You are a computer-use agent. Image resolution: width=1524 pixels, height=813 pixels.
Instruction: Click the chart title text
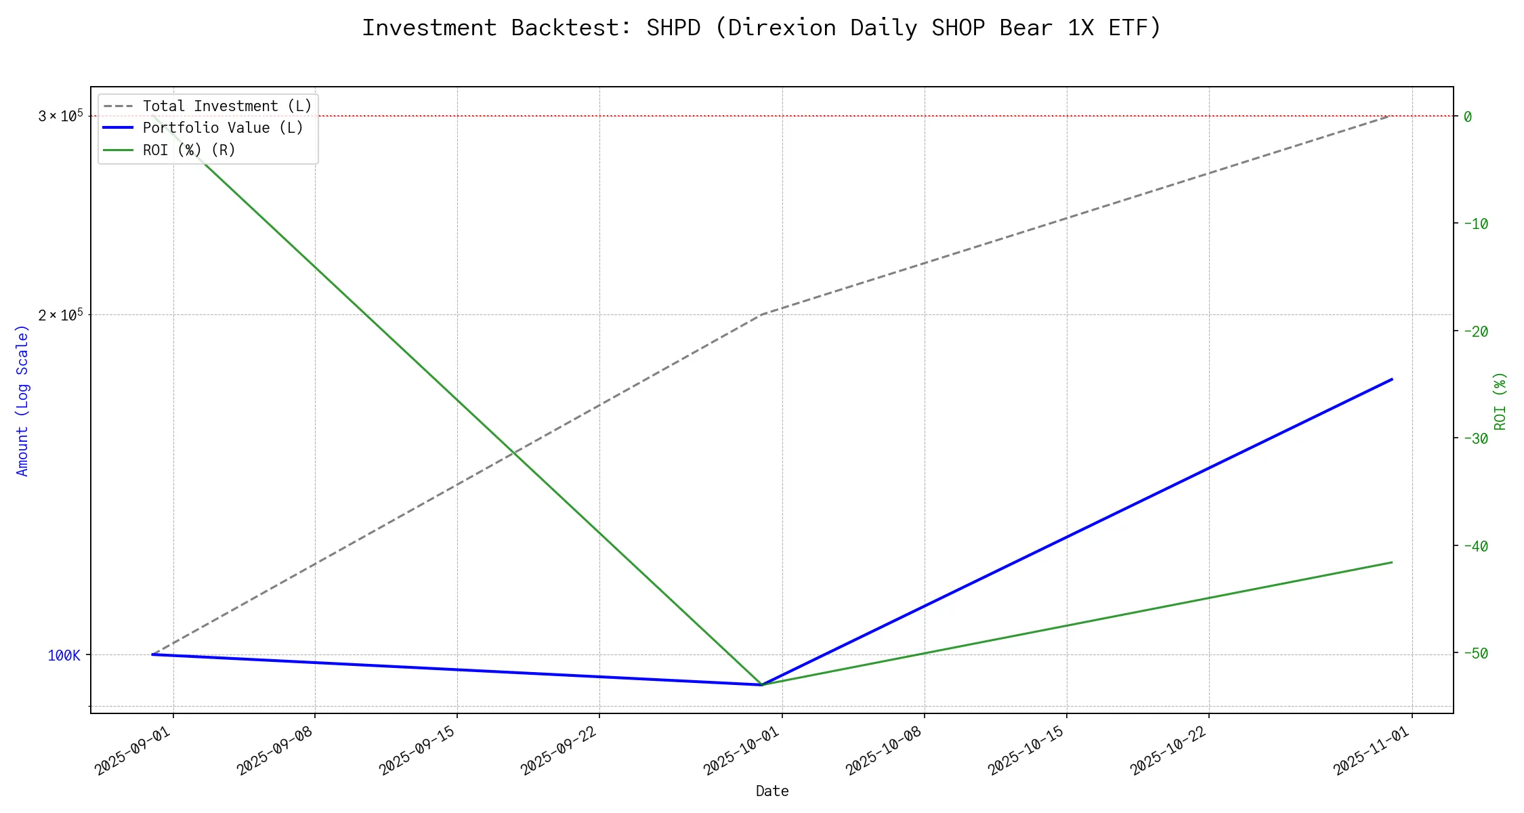[761, 28]
